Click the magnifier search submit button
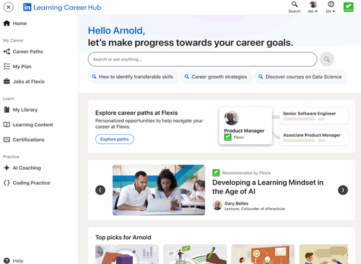361x264 pixels. [327, 59]
